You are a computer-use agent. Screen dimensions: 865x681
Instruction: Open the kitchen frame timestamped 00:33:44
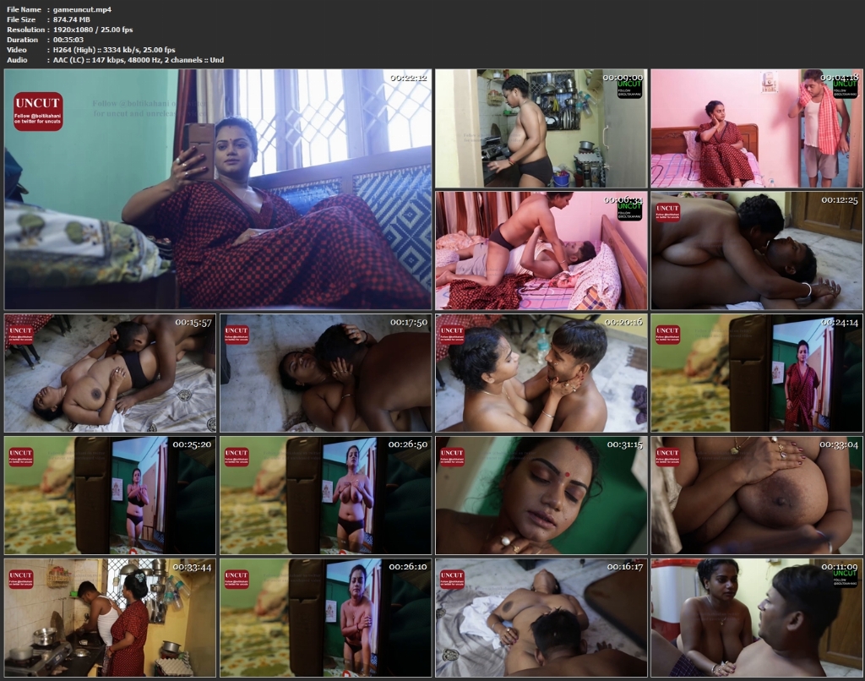point(110,617)
